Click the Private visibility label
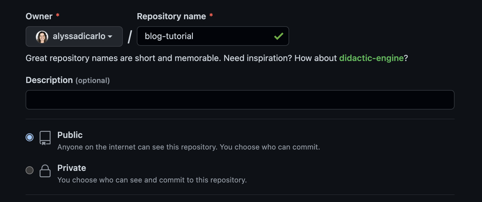 click(x=72, y=168)
